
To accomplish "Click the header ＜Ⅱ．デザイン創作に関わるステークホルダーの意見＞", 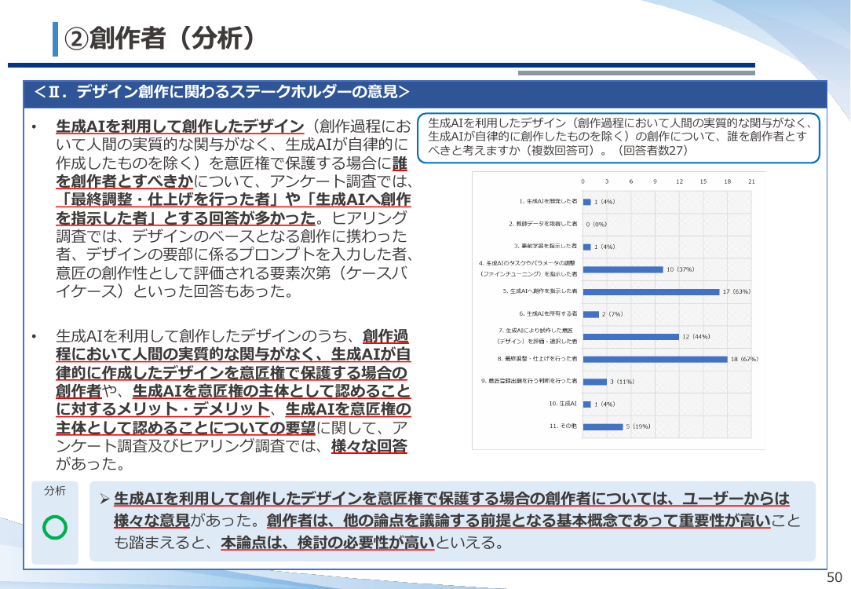I will click(221, 92).
